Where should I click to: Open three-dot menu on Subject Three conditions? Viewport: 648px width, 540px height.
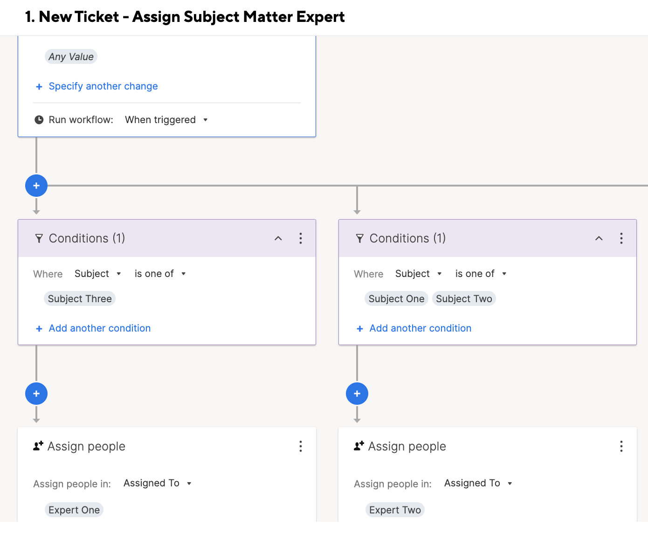click(x=301, y=238)
